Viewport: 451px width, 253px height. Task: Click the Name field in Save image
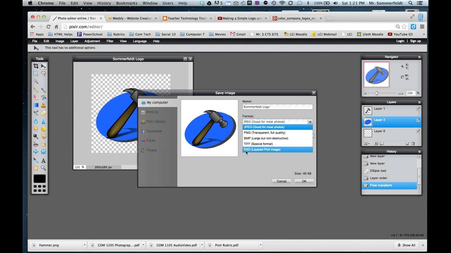tap(278, 107)
